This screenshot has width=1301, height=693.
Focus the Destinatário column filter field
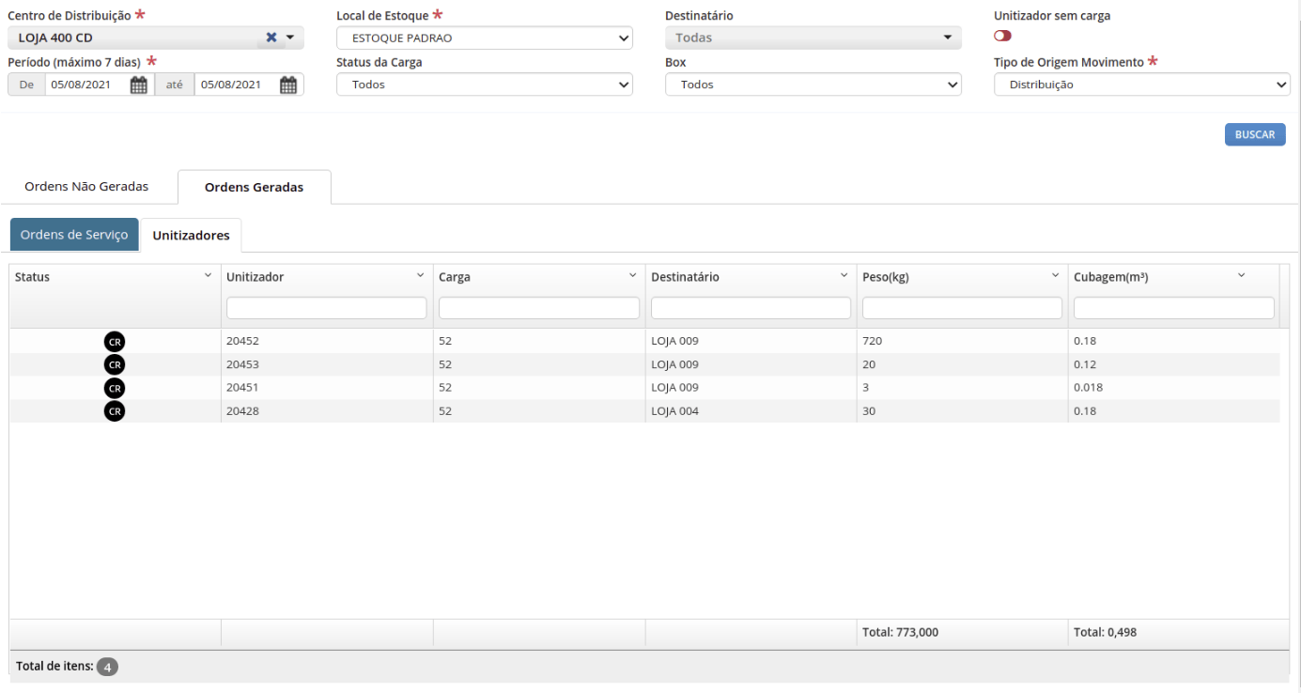point(751,308)
